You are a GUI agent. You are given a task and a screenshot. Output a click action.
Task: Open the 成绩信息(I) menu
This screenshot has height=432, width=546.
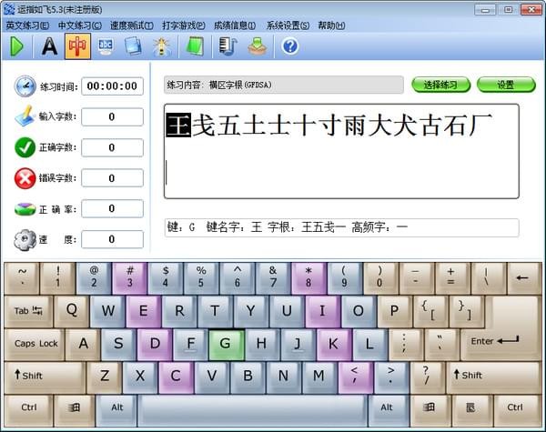235,25
